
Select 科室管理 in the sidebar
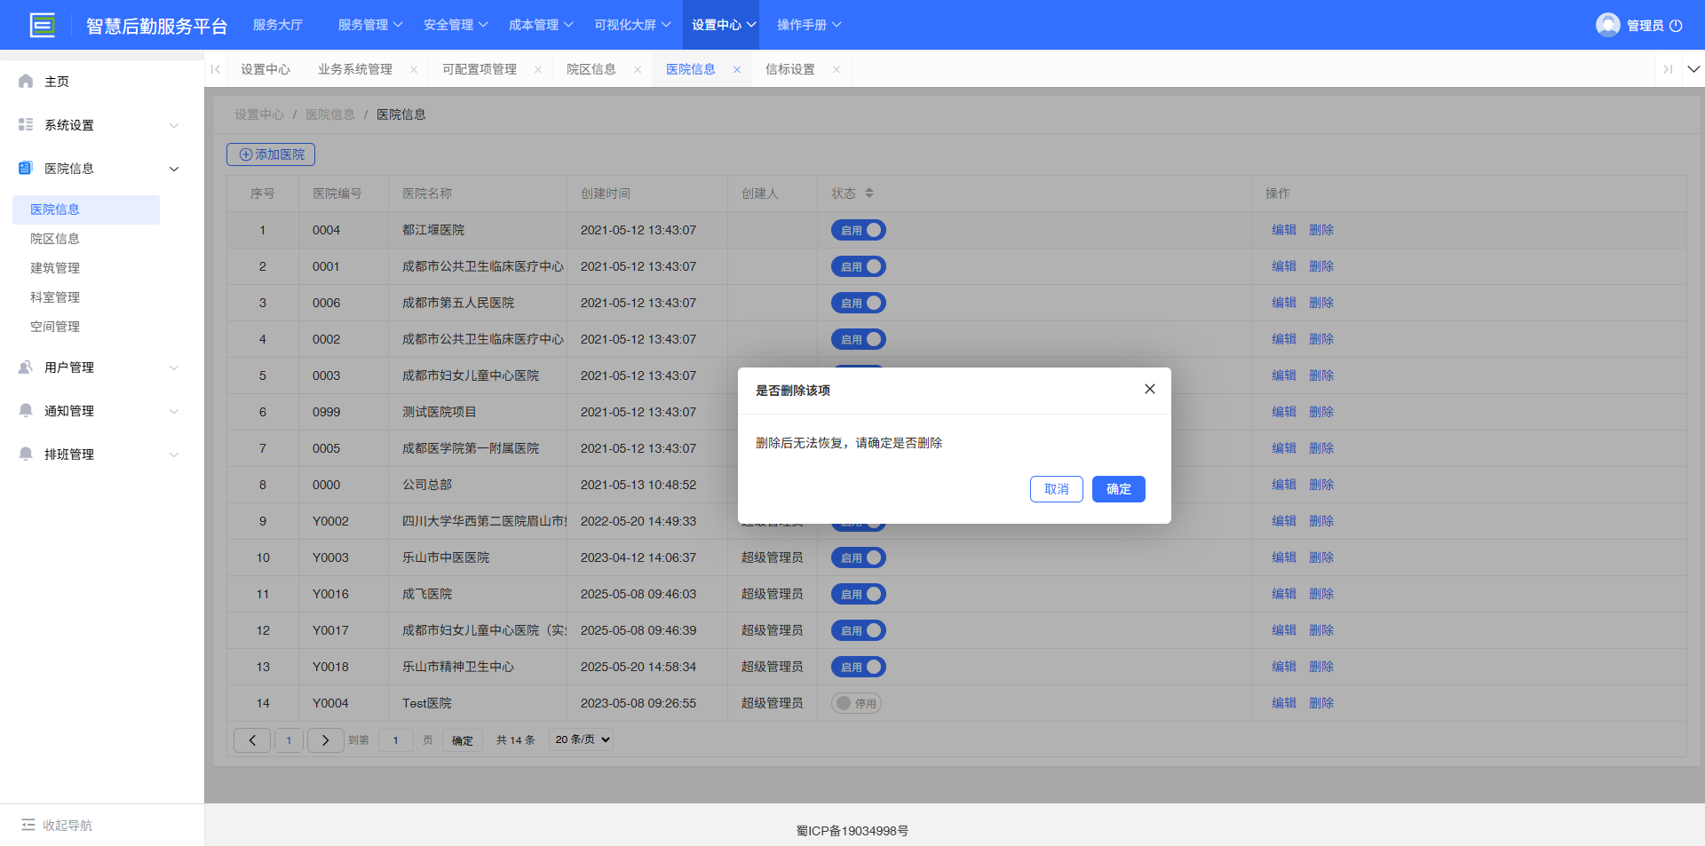[x=55, y=297]
